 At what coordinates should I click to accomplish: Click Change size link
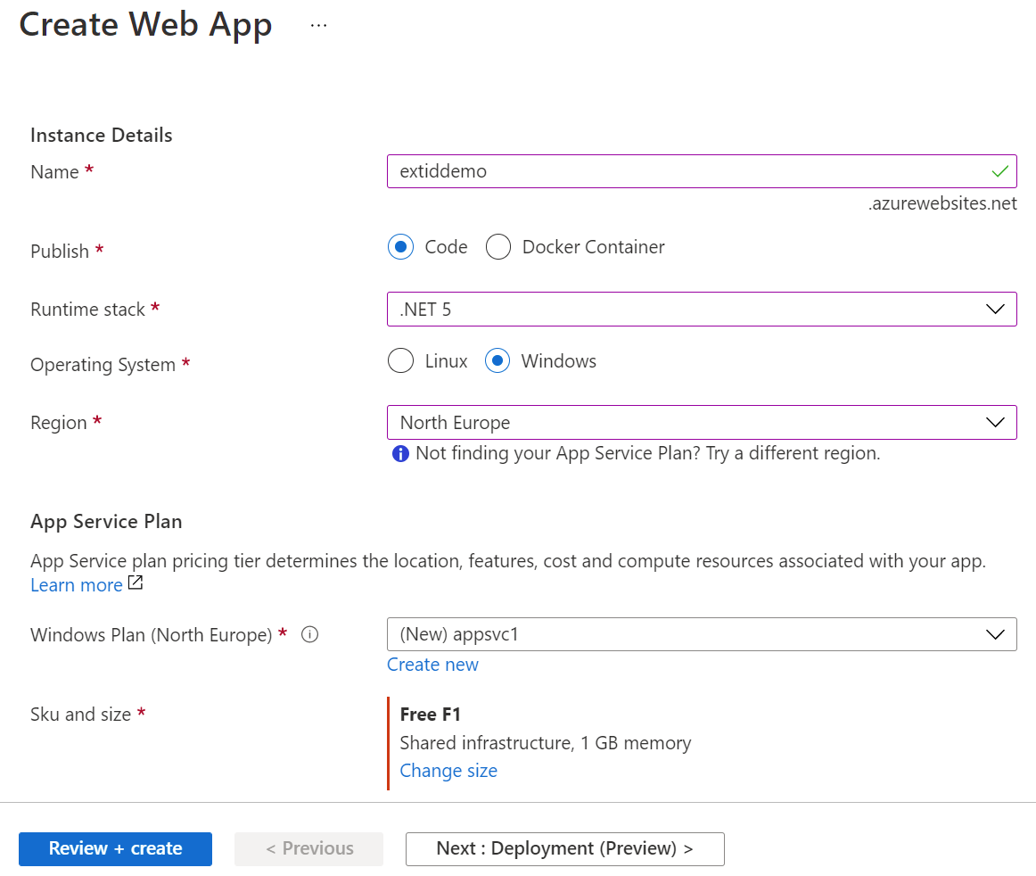point(448,771)
